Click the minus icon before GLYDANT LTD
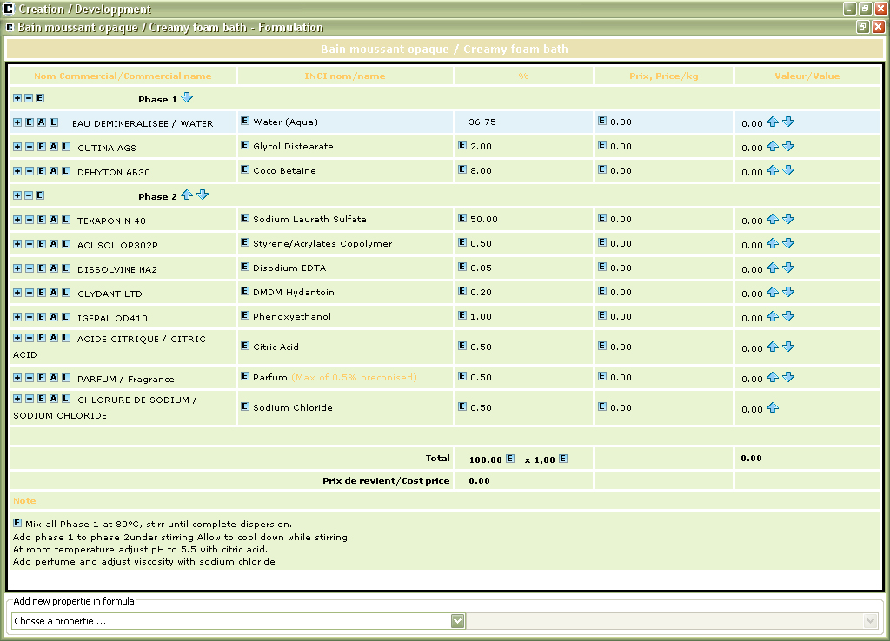 (x=30, y=294)
